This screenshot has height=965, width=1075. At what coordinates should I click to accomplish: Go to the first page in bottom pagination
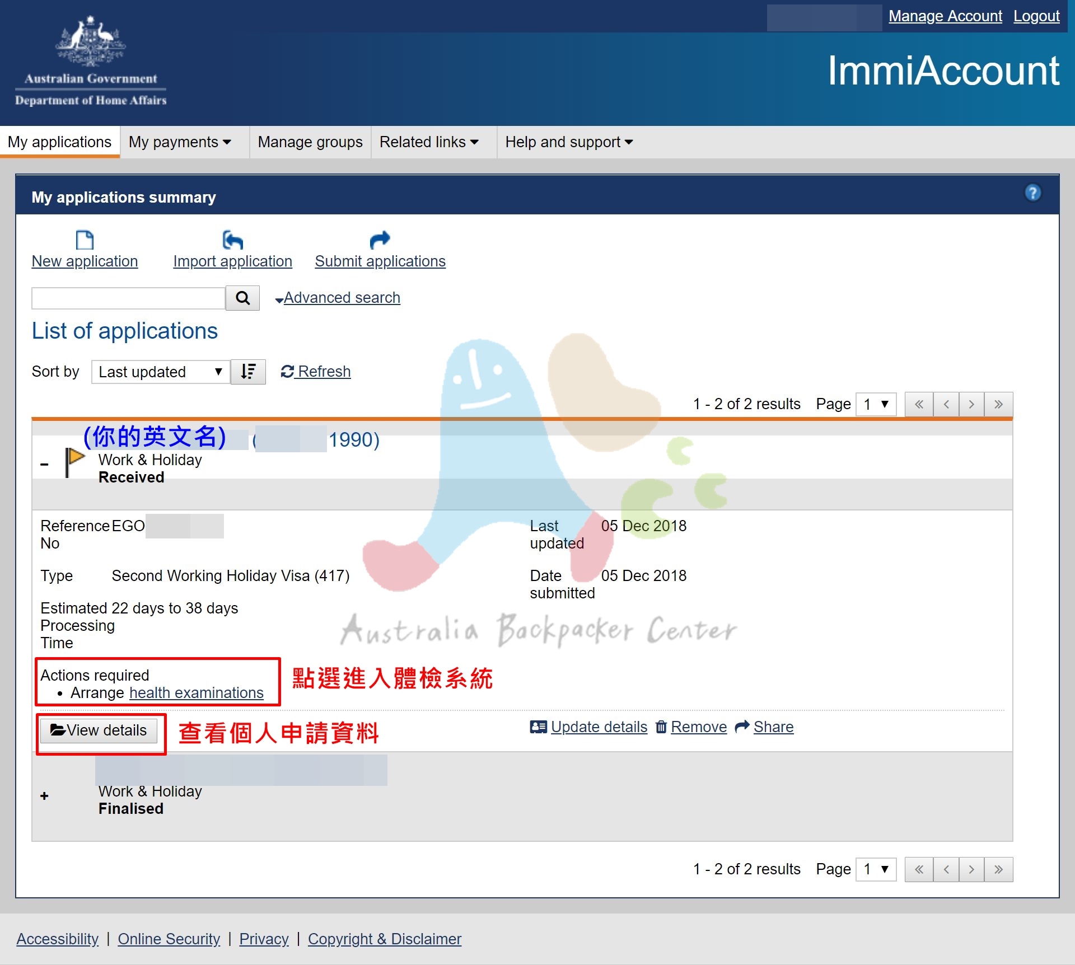(x=919, y=869)
